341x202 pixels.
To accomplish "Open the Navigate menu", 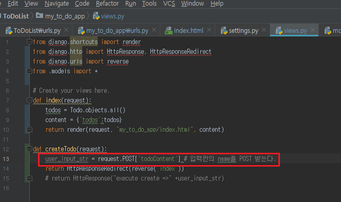I will pyautogui.click(x=57, y=4).
